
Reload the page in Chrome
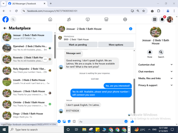tap(16, 11)
